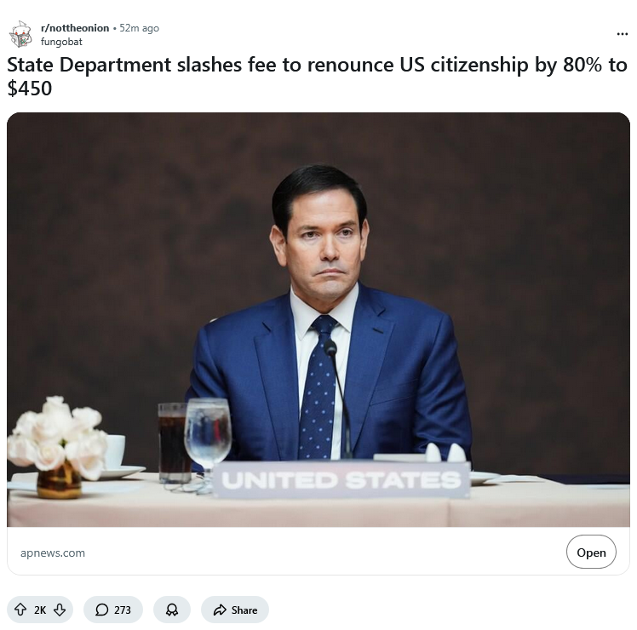Downvote the citizenship fee post
This screenshot has width=637, height=630.
click(x=60, y=610)
